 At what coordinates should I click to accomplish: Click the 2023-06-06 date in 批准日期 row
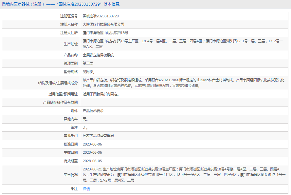point(92,145)
